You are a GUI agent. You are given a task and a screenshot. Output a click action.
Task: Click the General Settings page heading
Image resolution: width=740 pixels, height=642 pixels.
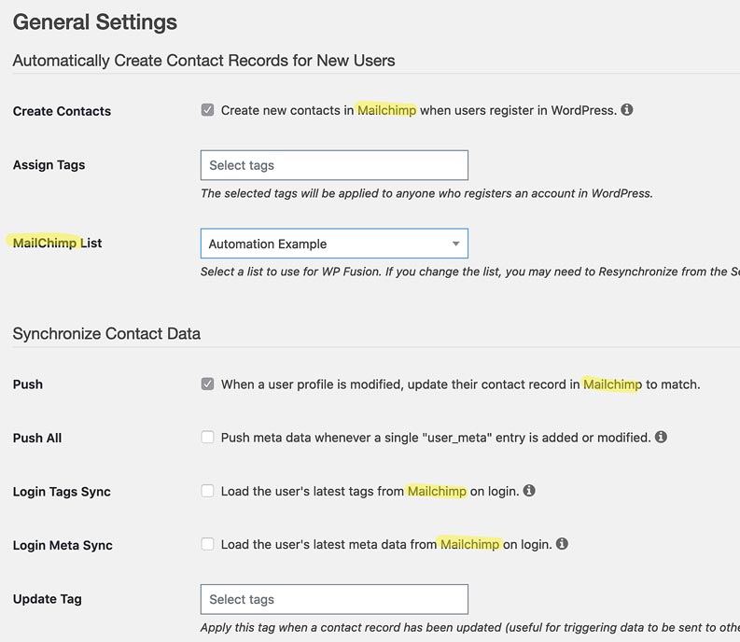(x=94, y=21)
